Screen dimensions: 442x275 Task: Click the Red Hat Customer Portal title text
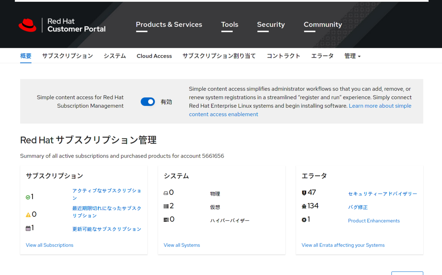click(77, 25)
